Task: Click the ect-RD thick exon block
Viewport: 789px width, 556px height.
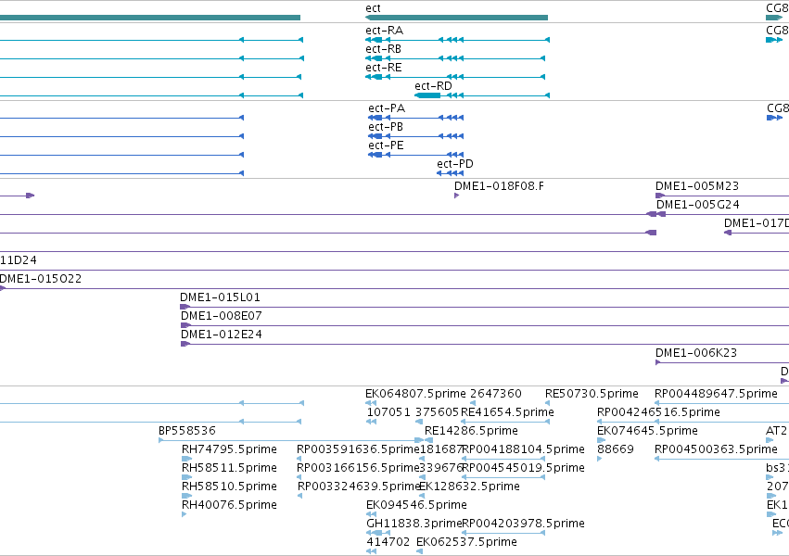Action: pyautogui.click(x=427, y=95)
